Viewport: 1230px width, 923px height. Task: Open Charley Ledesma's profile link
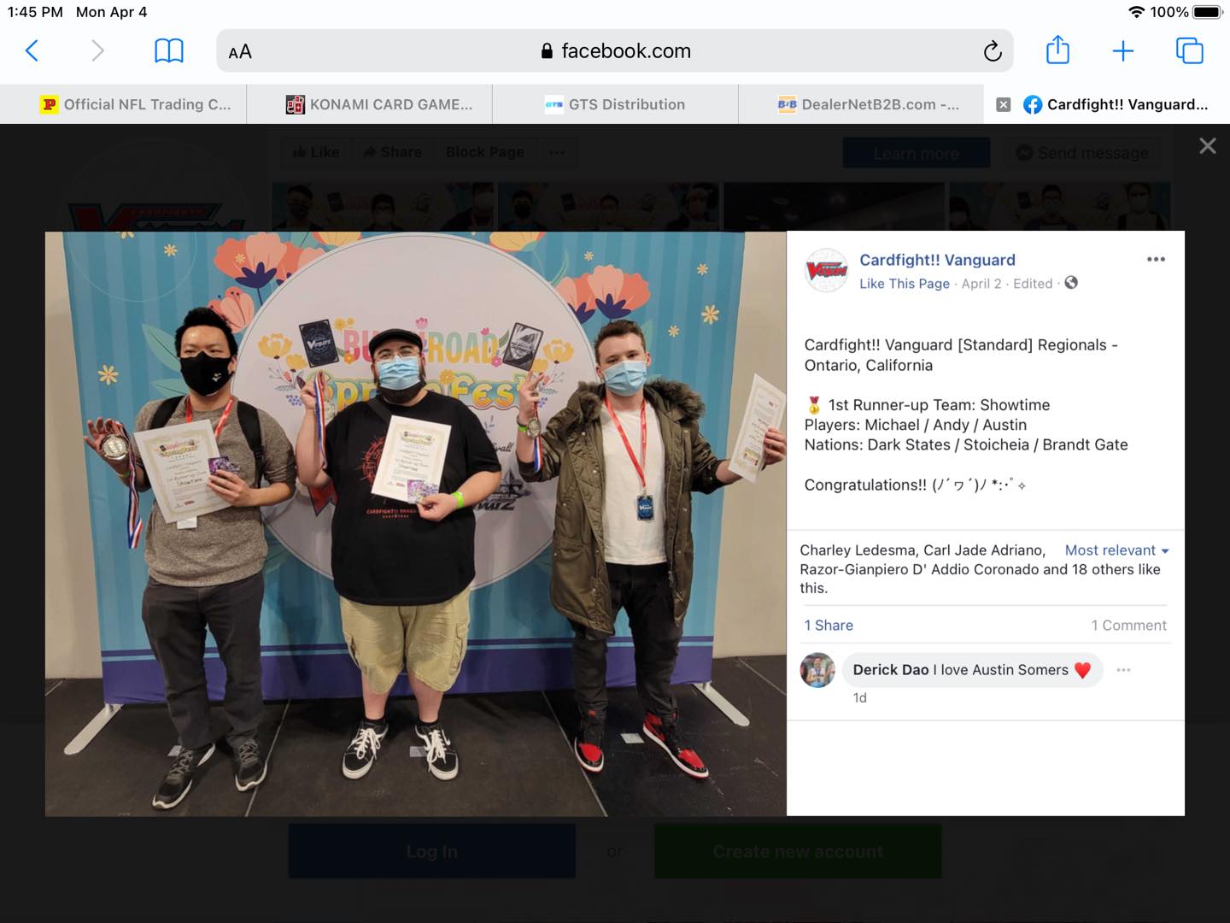pyautogui.click(x=858, y=550)
